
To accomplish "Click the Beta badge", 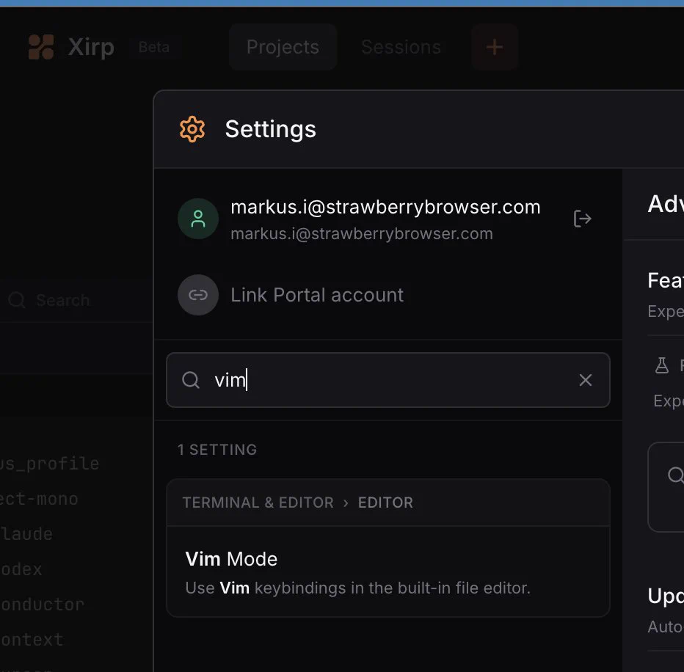I will [x=154, y=47].
